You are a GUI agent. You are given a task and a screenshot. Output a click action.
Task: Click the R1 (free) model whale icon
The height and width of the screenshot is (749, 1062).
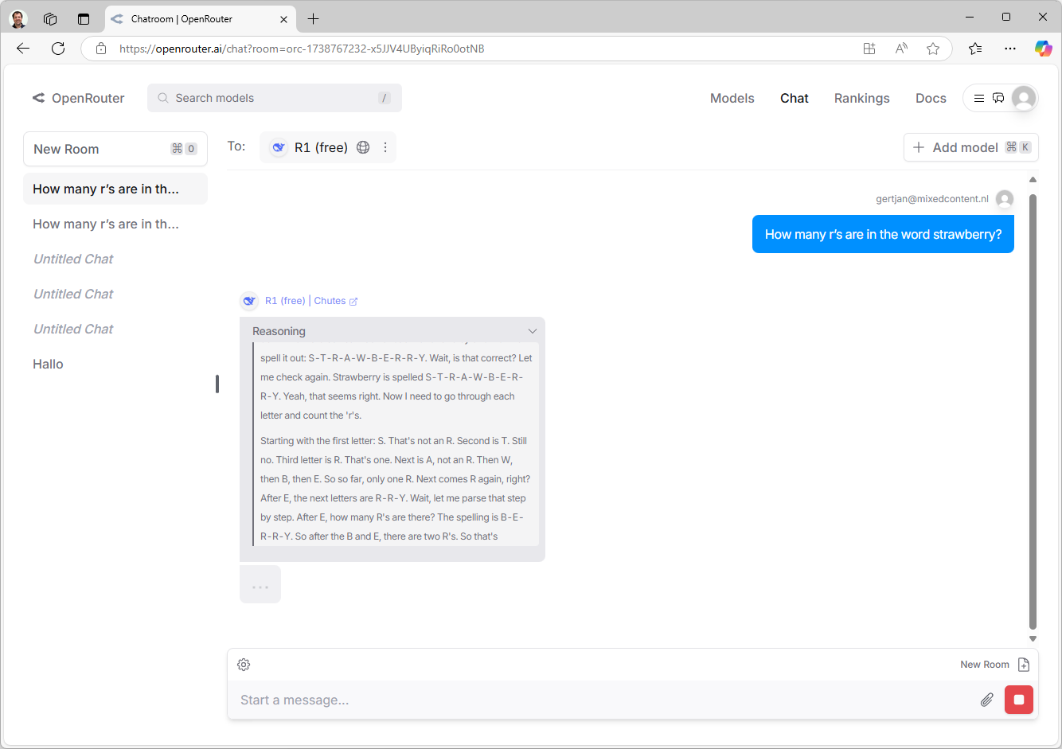coord(278,147)
